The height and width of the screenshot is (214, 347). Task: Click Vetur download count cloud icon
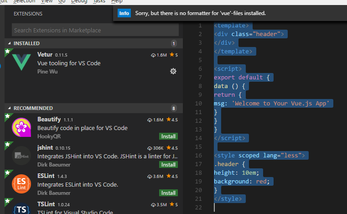click(153, 55)
